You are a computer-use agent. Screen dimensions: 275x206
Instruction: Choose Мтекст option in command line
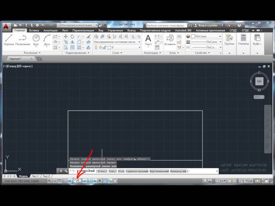(102, 171)
